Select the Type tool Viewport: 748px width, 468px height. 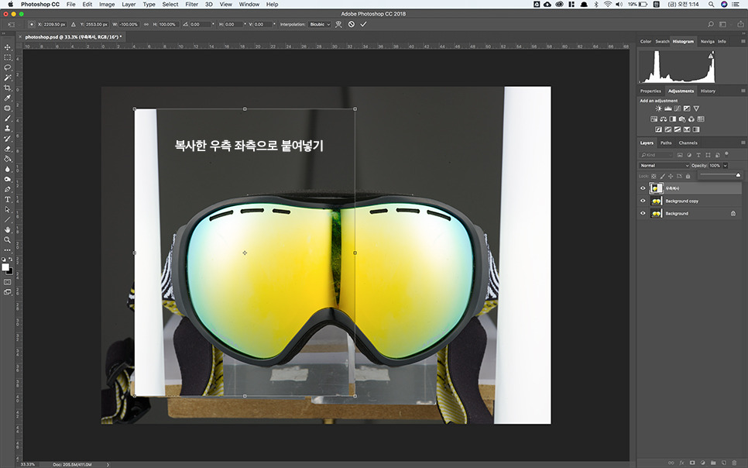click(x=7, y=199)
